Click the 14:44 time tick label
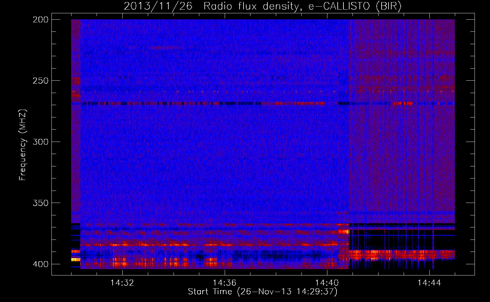This screenshot has width=490, height=302. tap(429, 283)
